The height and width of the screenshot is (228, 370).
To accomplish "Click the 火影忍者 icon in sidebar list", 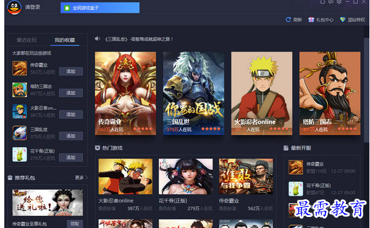I will [x=20, y=111].
